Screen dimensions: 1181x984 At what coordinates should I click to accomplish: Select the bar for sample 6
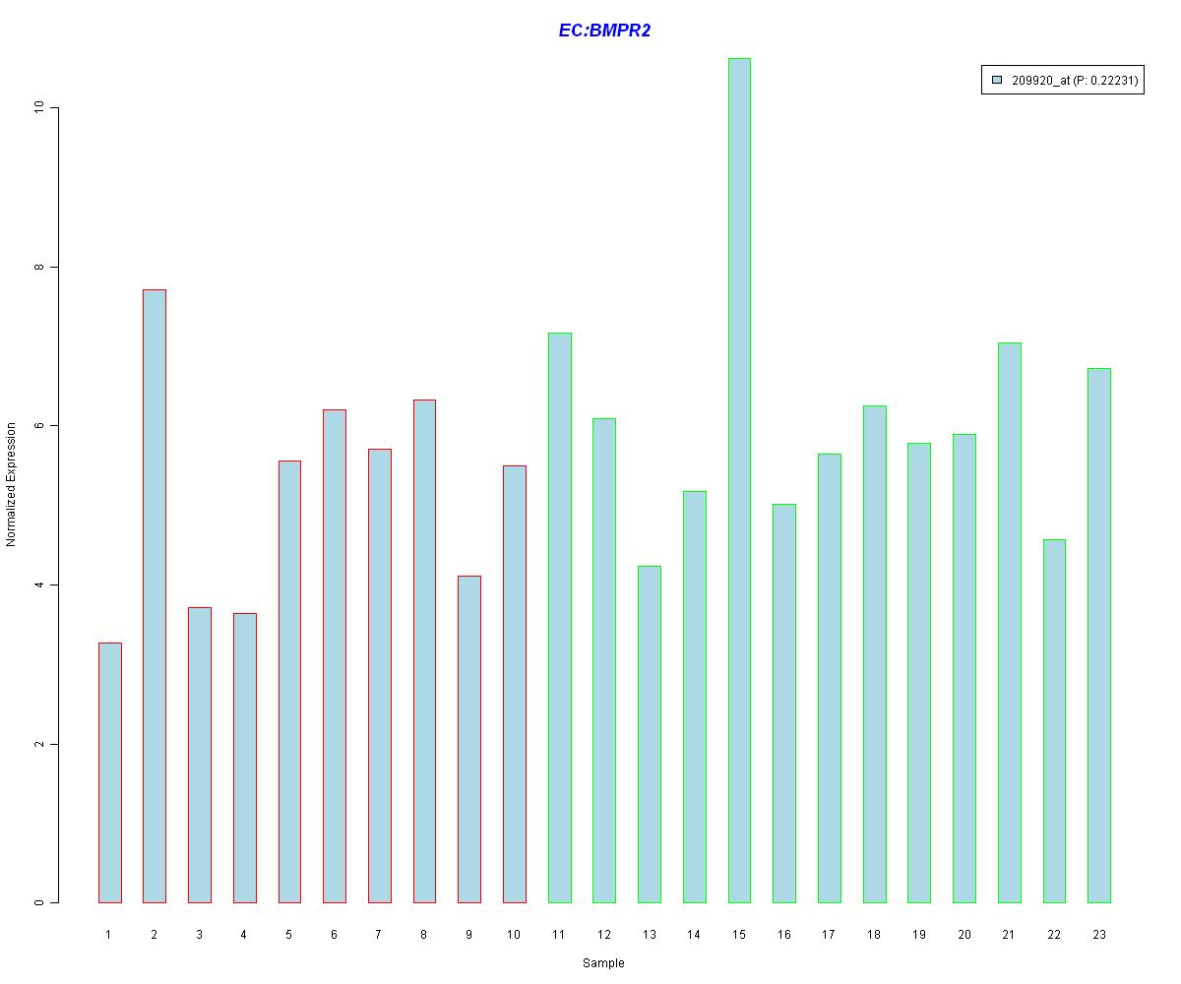click(x=335, y=656)
